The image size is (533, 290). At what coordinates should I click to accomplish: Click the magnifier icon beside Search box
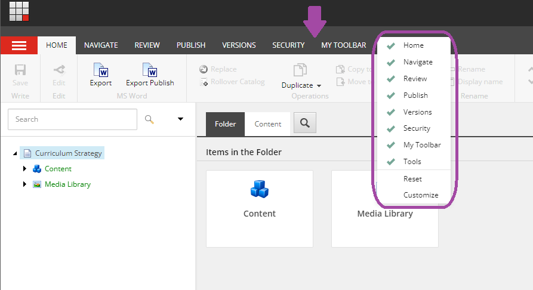pos(149,119)
